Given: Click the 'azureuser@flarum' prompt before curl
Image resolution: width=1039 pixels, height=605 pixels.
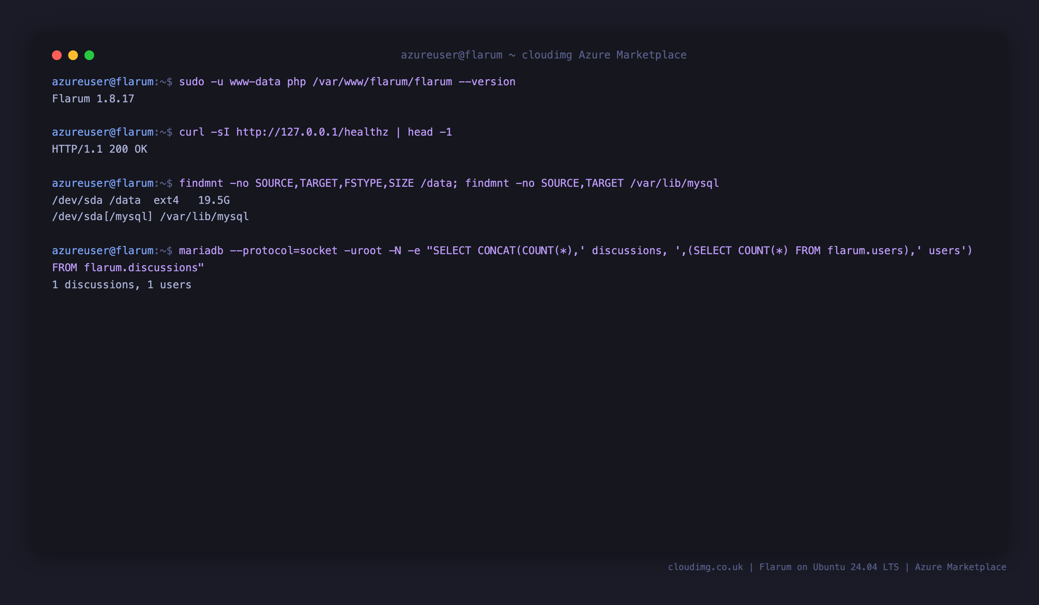Looking at the screenshot, I should tap(103, 132).
